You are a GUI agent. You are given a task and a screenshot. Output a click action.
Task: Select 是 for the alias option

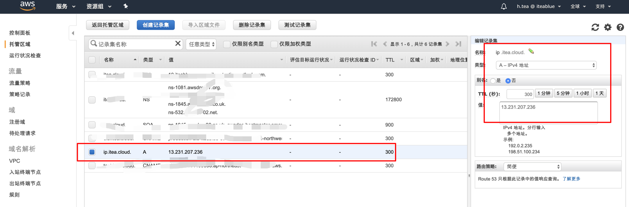click(x=493, y=81)
